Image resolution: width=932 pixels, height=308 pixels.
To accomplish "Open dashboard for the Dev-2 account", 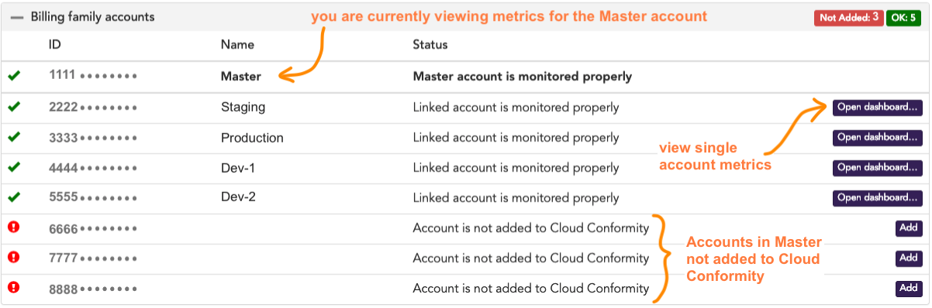I will (878, 198).
